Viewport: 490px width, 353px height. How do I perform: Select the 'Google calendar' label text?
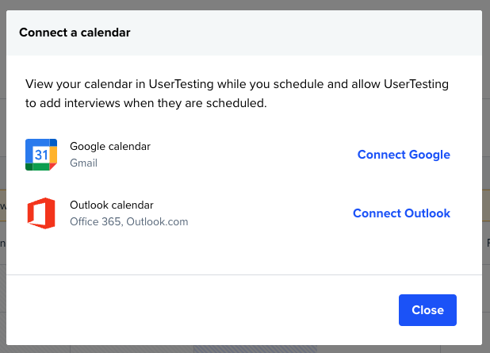(110, 146)
